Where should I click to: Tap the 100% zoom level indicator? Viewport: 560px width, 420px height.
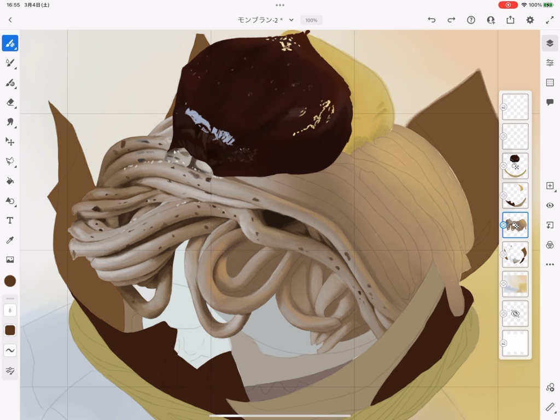click(311, 20)
